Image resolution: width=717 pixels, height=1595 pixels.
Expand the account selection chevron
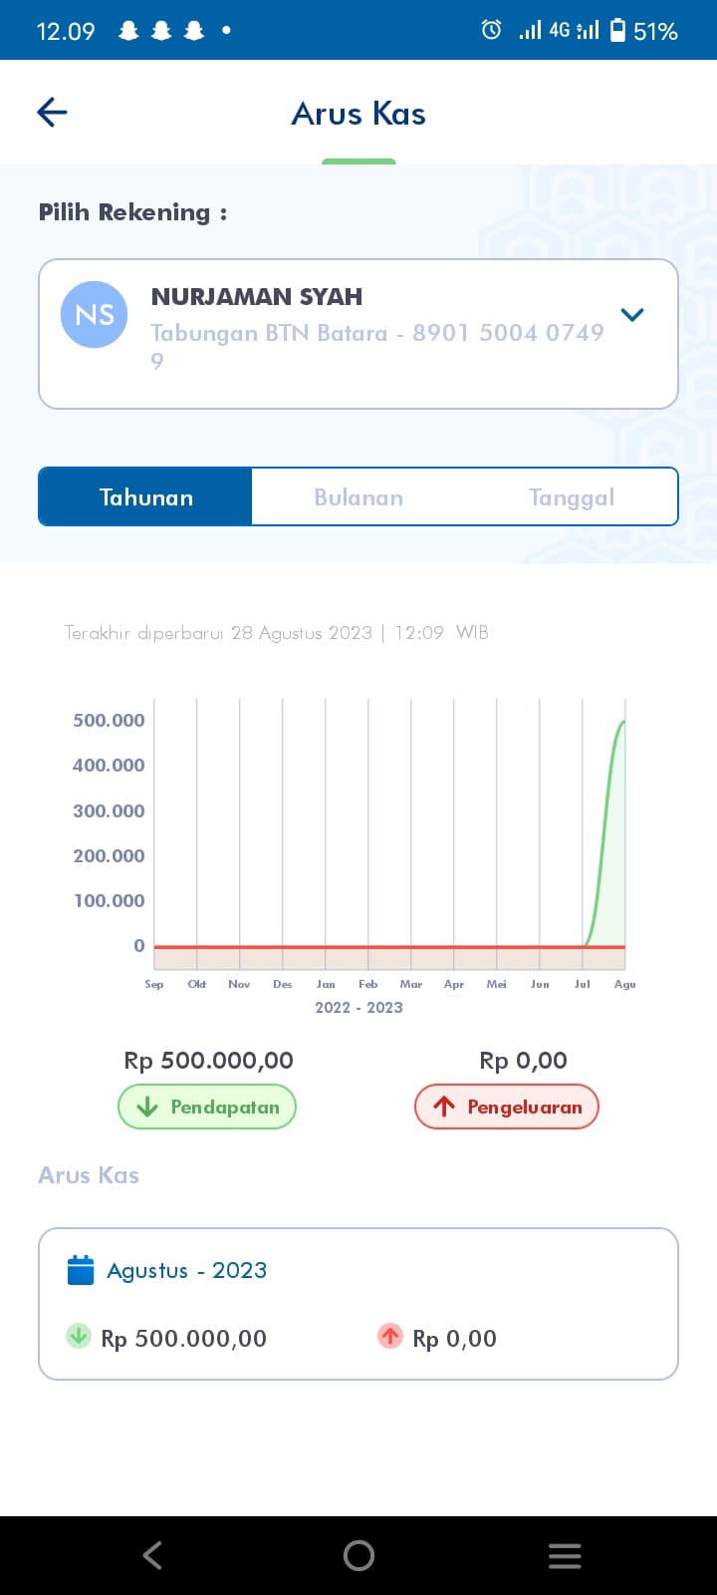tap(632, 315)
